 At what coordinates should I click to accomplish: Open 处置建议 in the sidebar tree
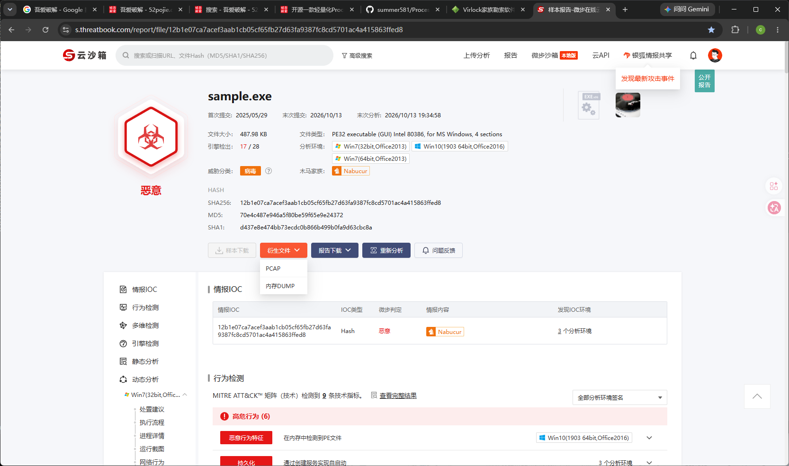click(x=152, y=409)
